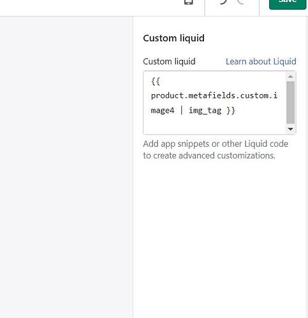Image resolution: width=308 pixels, height=318 pixels.
Task: Click the textarea scrollbar up arrow
Action: (290, 76)
